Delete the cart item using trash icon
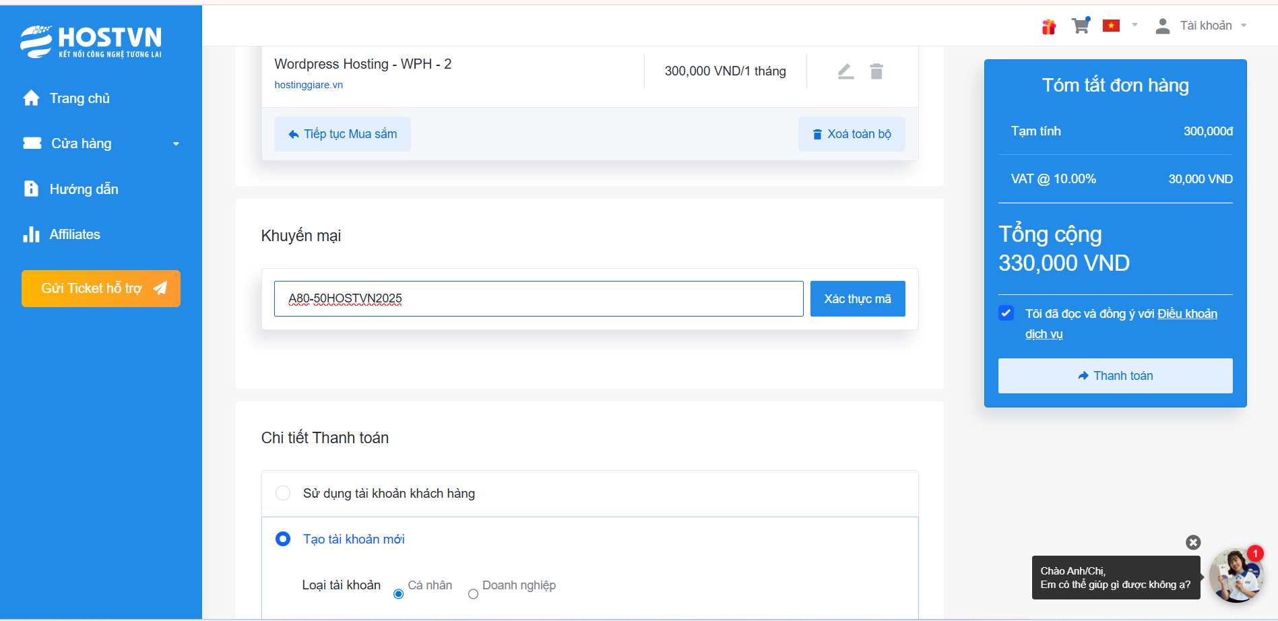The image size is (1278, 621). click(876, 71)
